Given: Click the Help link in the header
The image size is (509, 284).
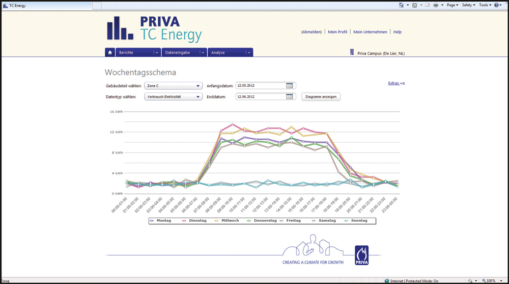Looking at the screenshot, I should (x=398, y=32).
